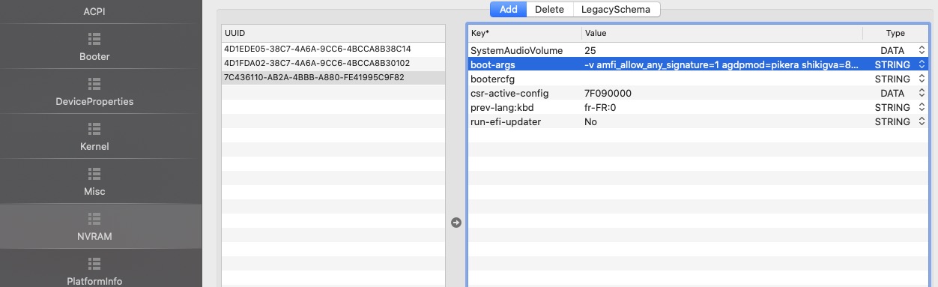
Task: Click the Key column header
Action: pos(524,33)
